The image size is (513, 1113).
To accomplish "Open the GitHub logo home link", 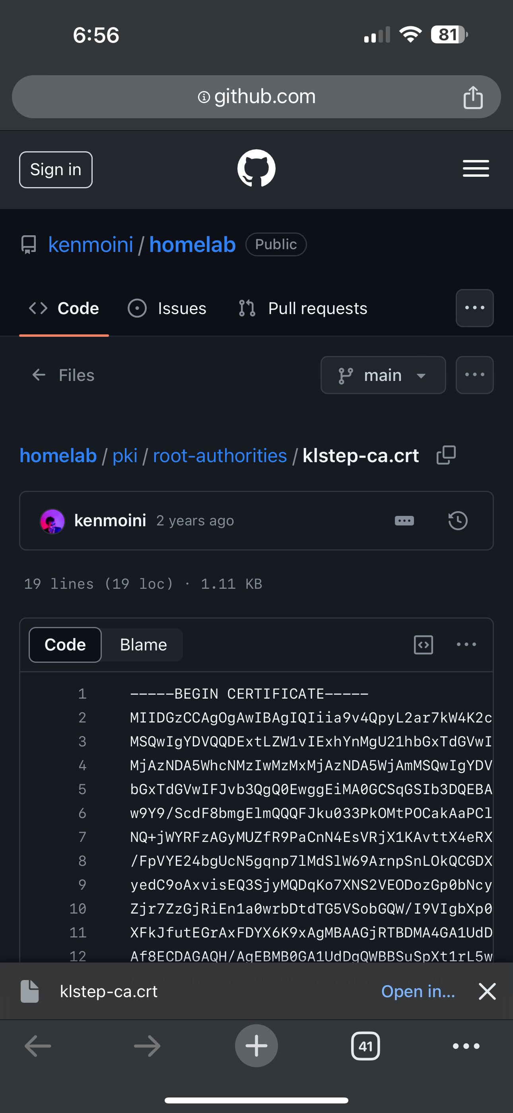I will (256, 168).
